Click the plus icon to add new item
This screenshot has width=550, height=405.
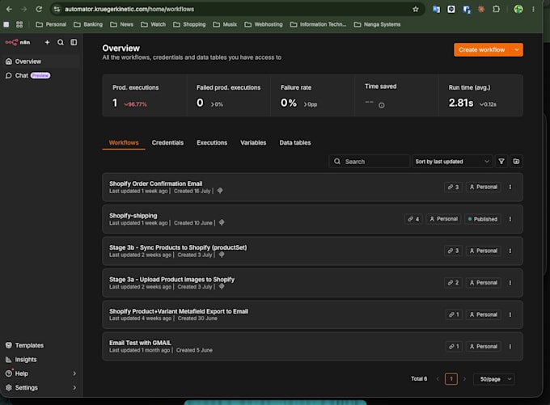point(47,42)
